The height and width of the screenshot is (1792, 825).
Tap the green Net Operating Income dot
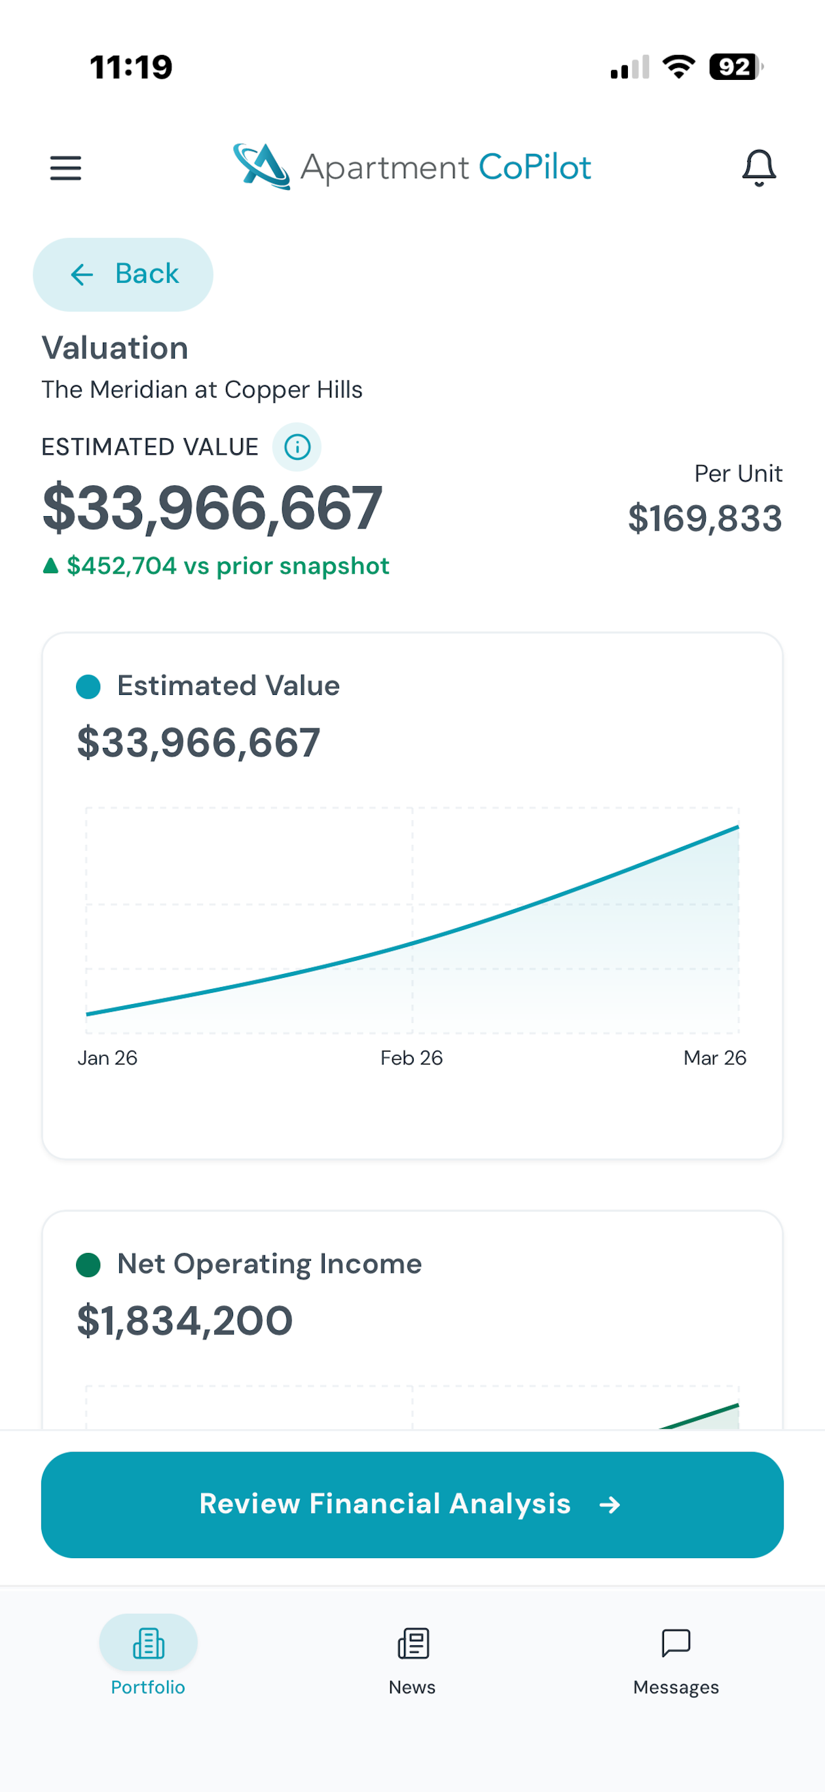88,1264
